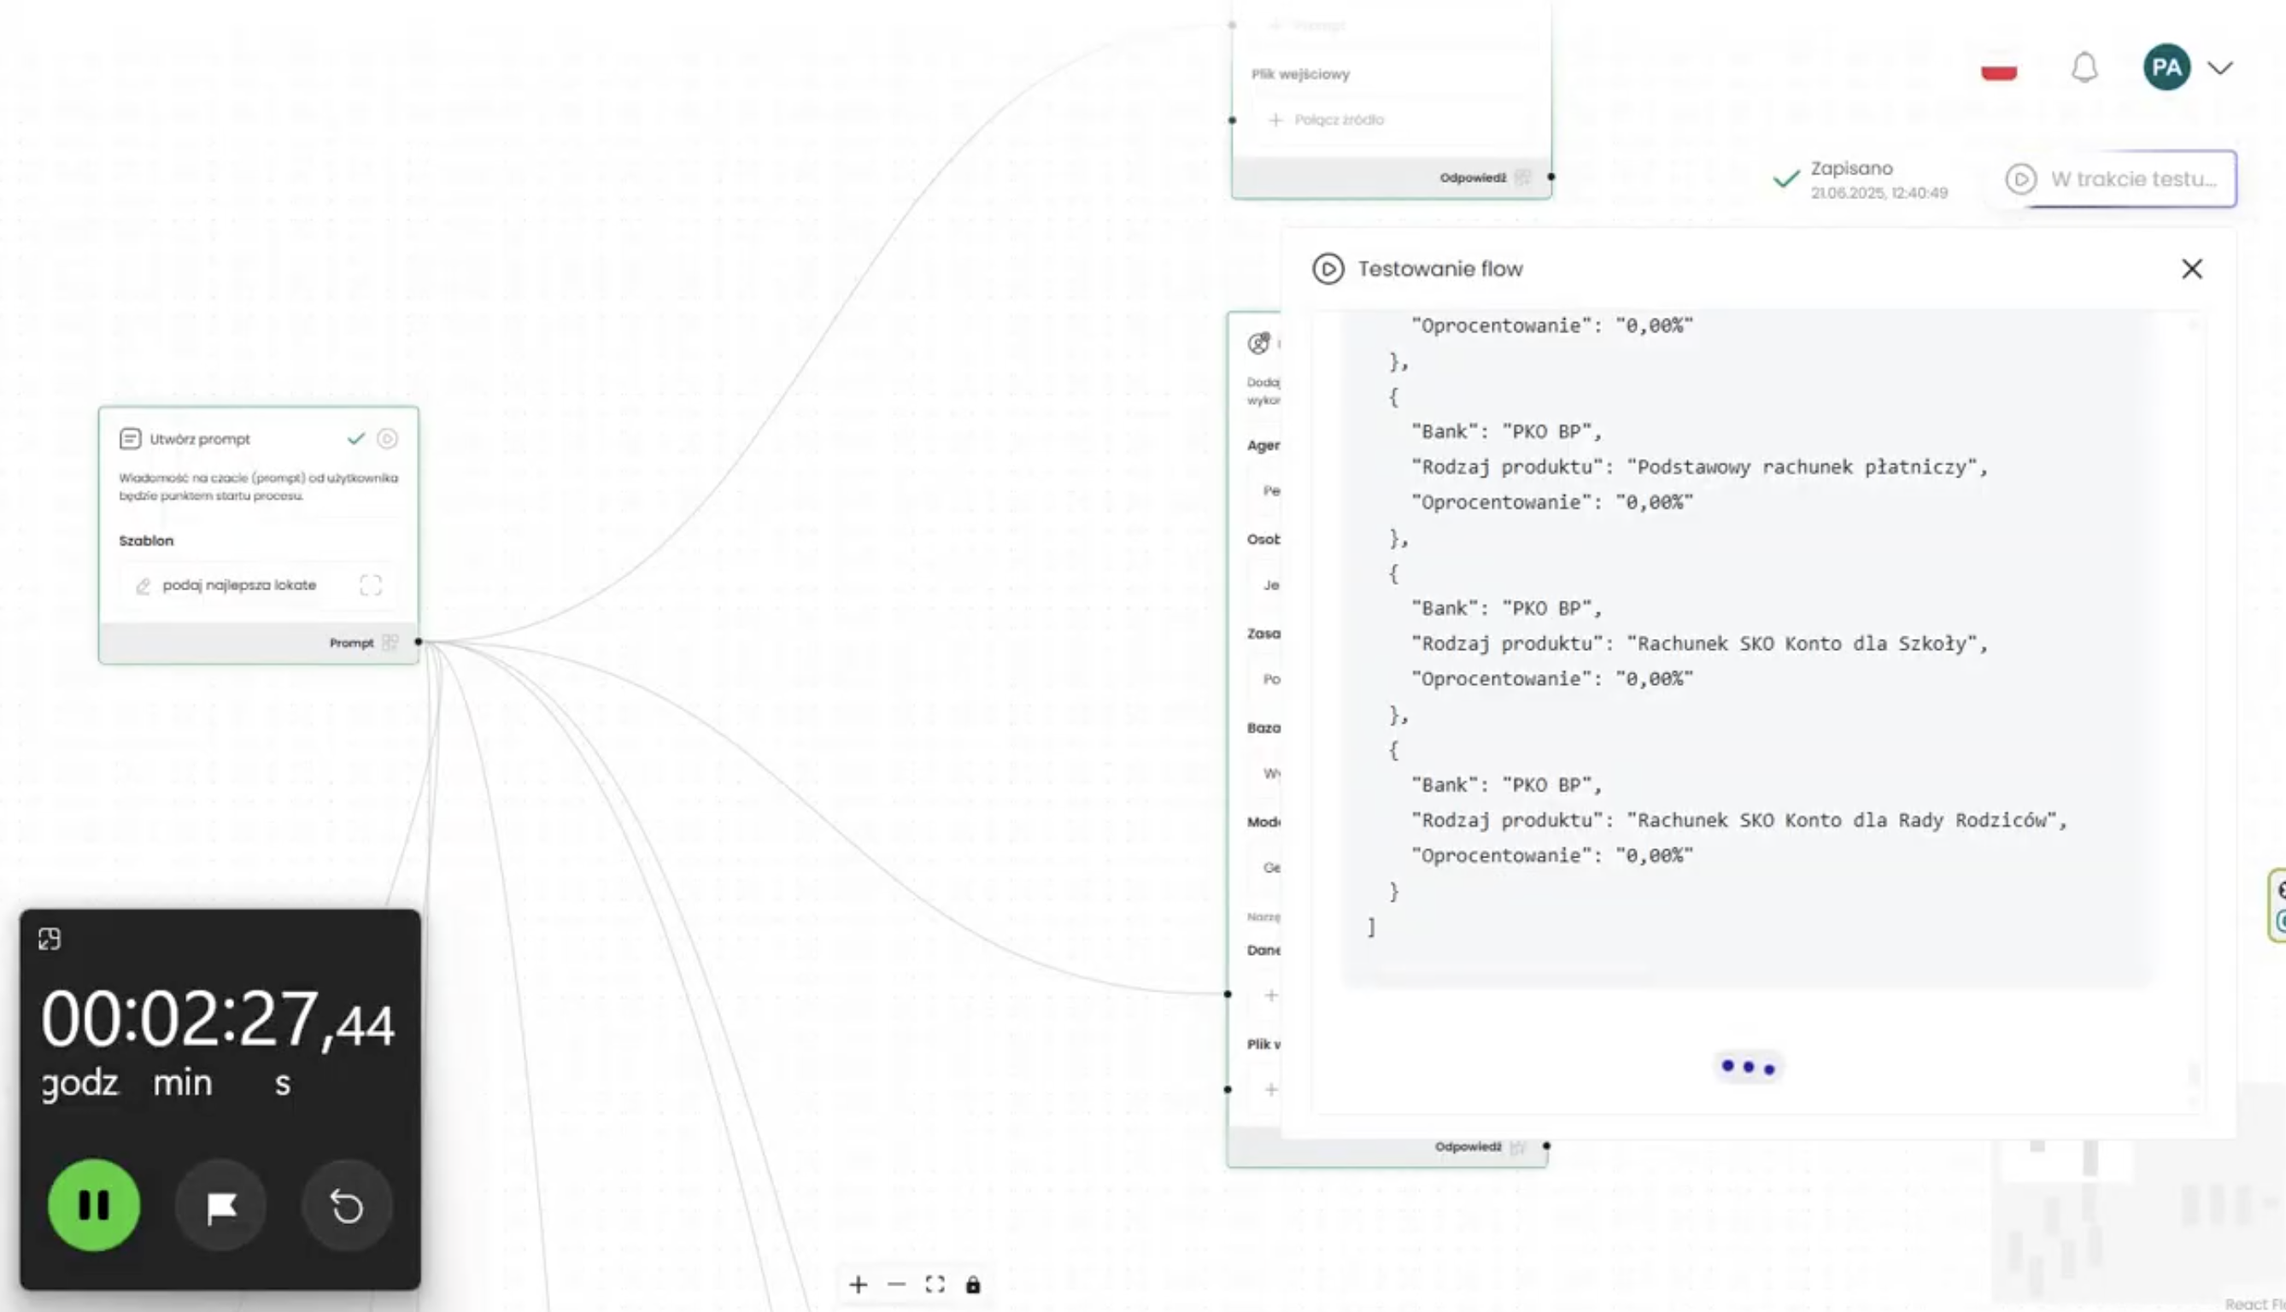Click the notification bell icon
2286x1312 pixels.
[2084, 67]
